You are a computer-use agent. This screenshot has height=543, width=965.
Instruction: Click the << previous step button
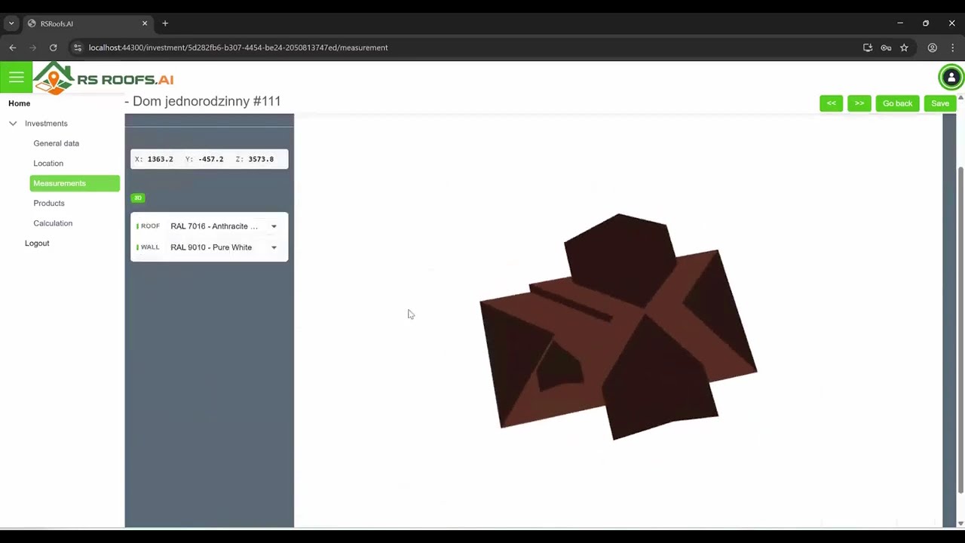(831, 103)
